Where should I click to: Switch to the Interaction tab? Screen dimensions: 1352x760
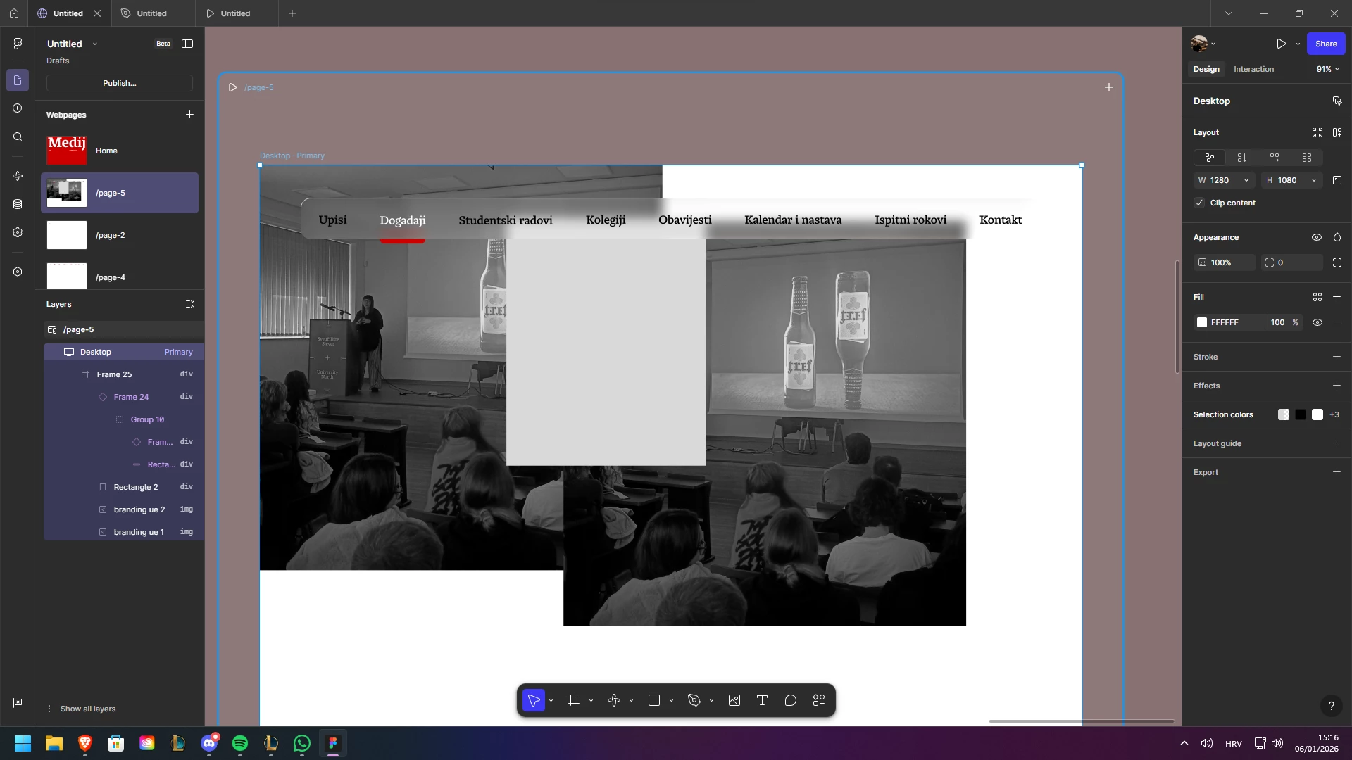[1254, 69]
